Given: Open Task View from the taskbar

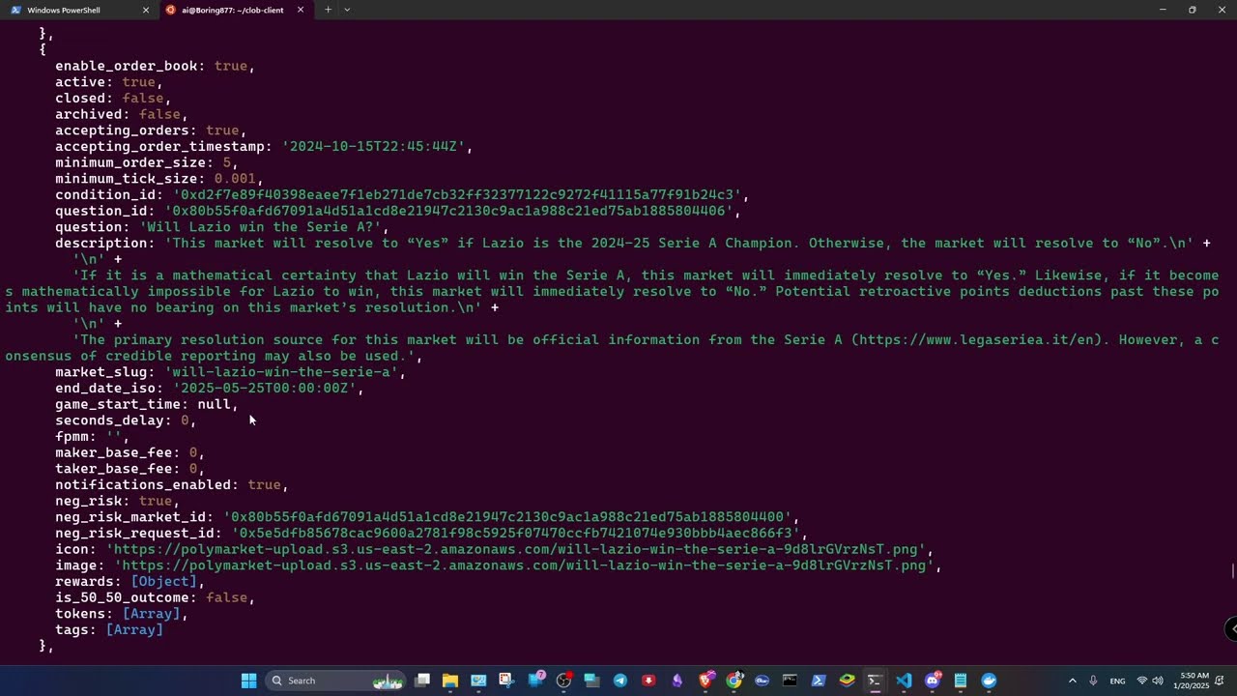Looking at the screenshot, I should (x=422, y=681).
